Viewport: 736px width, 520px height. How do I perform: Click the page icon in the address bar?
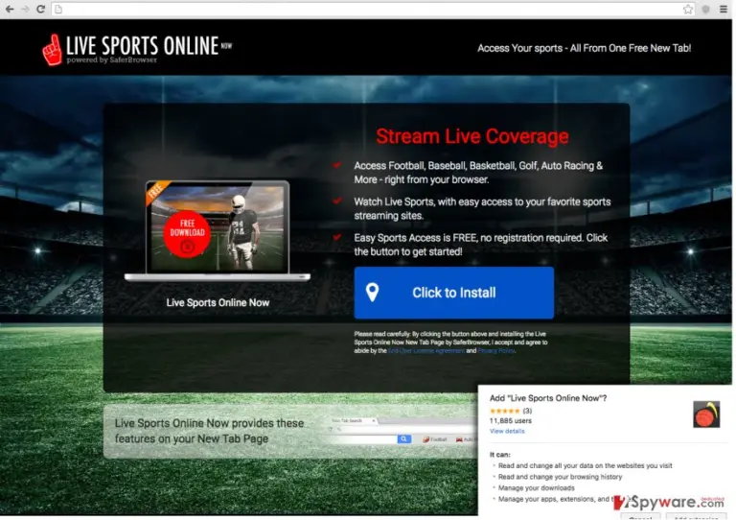(x=58, y=9)
